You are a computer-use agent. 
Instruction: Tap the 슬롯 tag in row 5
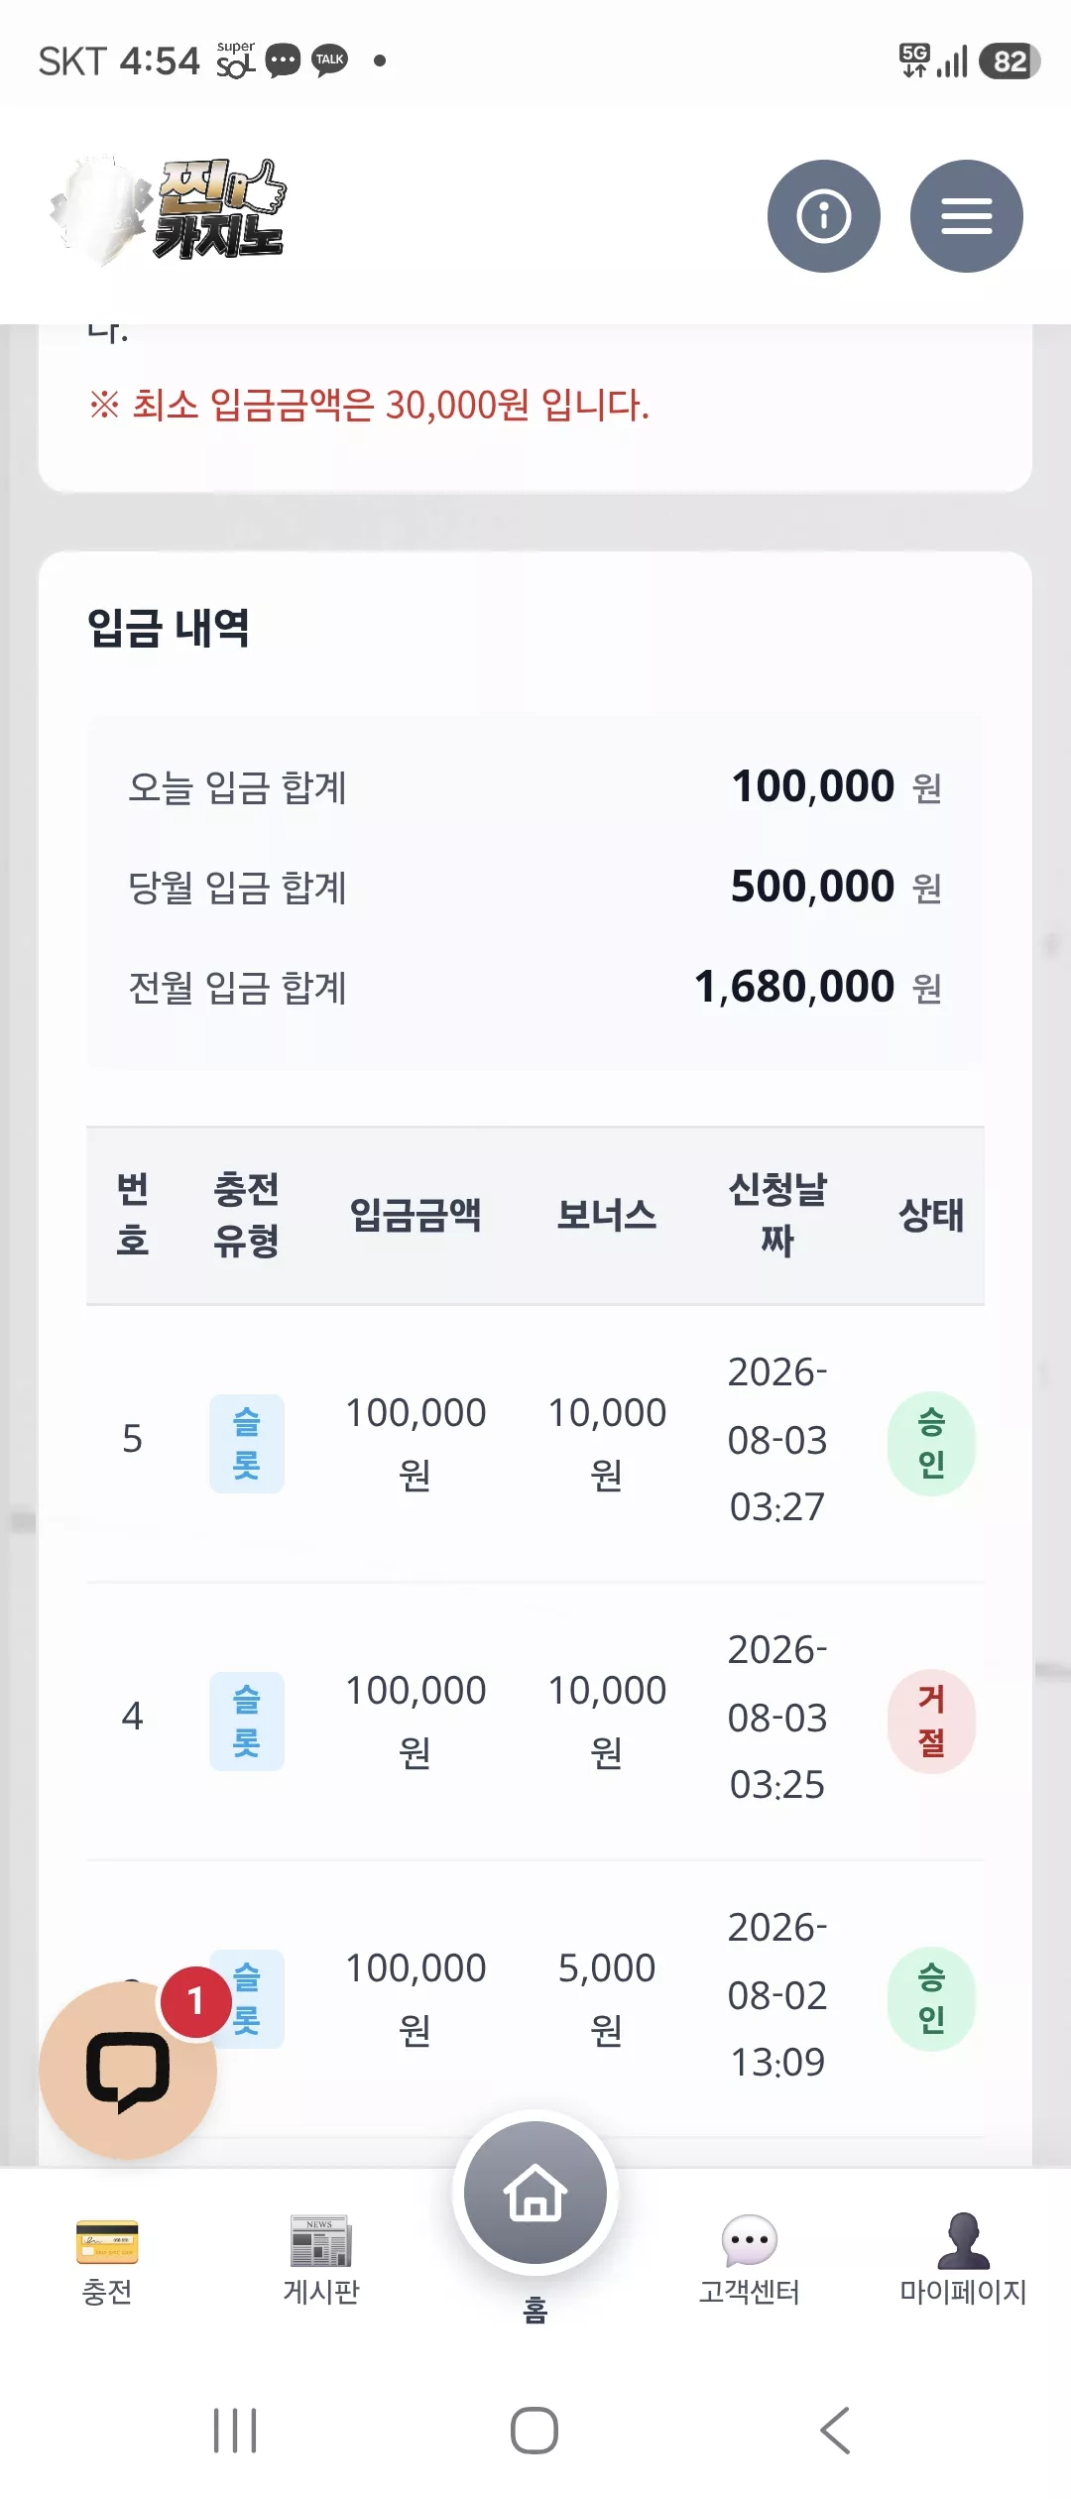click(247, 1443)
